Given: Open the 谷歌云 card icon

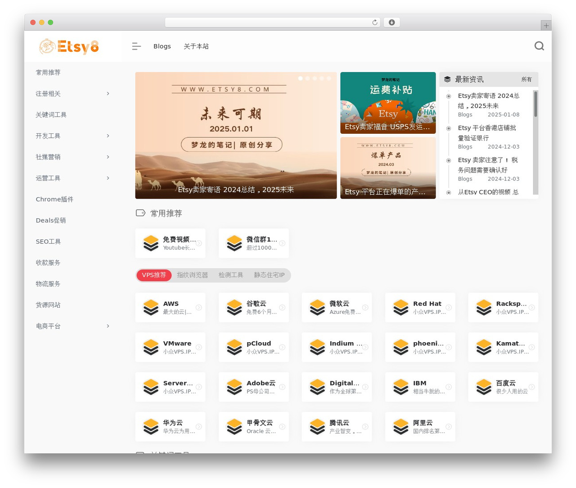Looking at the screenshot, I should (x=234, y=307).
